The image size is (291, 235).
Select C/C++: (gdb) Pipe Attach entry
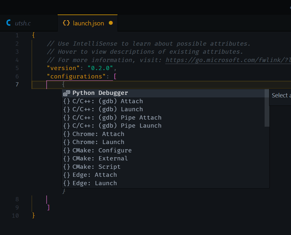[x=117, y=118]
